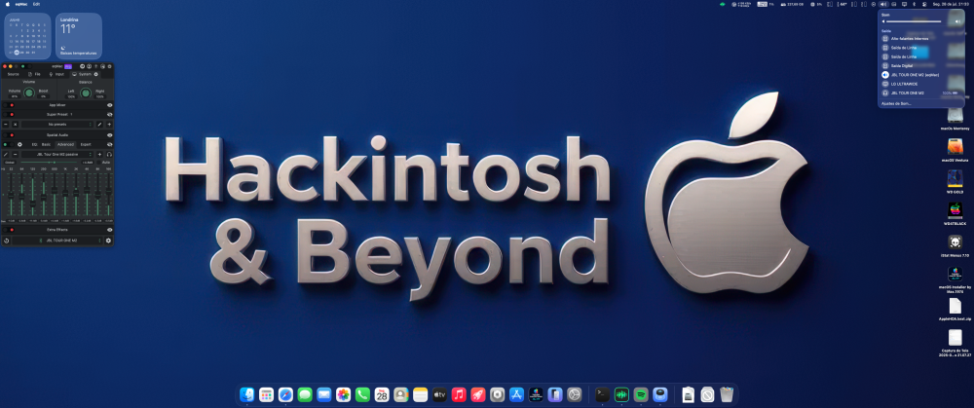Open the JBL TOUR ONE M2 output dropdown

click(x=57, y=241)
